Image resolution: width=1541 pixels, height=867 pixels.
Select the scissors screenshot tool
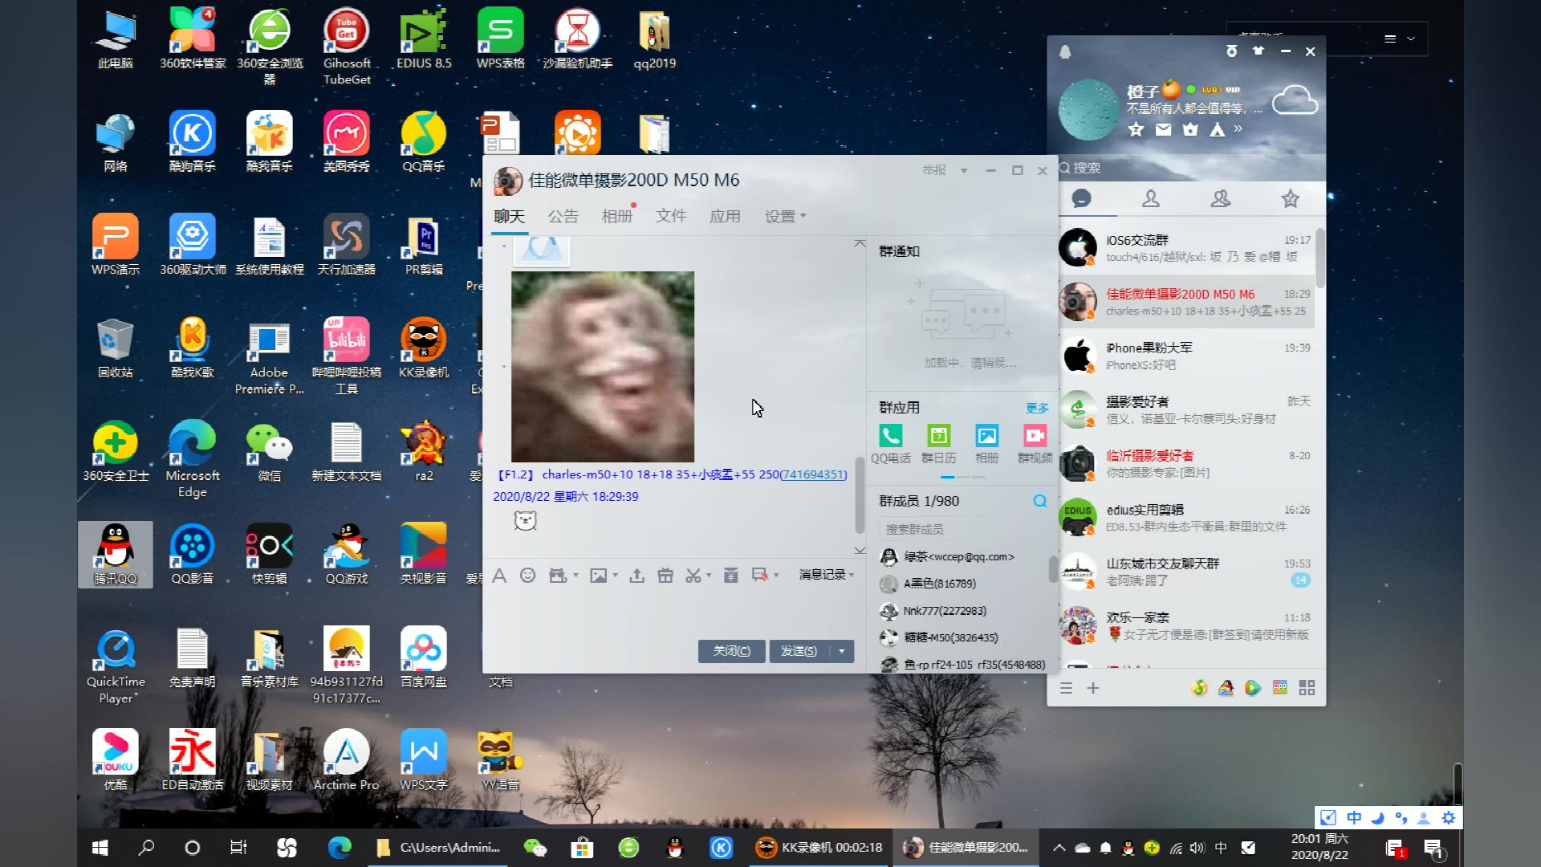(693, 576)
